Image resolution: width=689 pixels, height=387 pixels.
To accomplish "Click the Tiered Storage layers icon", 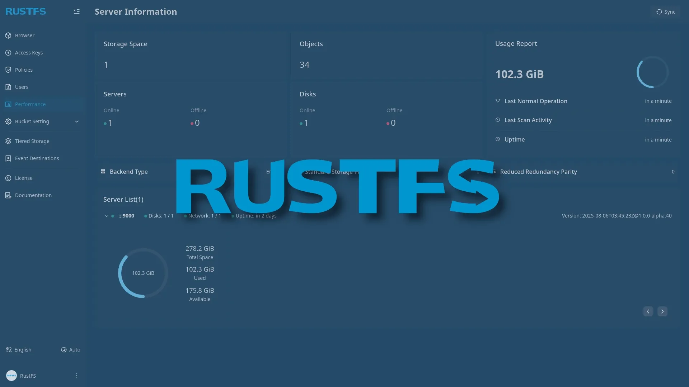I will (x=8, y=141).
